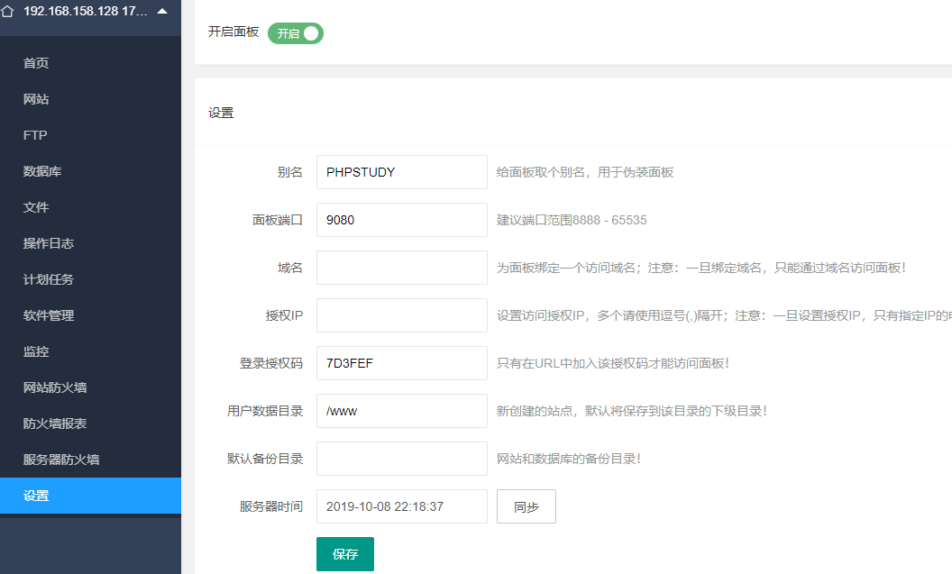Open 计划任务 in the sidebar
The height and width of the screenshot is (574, 952).
(x=49, y=279)
